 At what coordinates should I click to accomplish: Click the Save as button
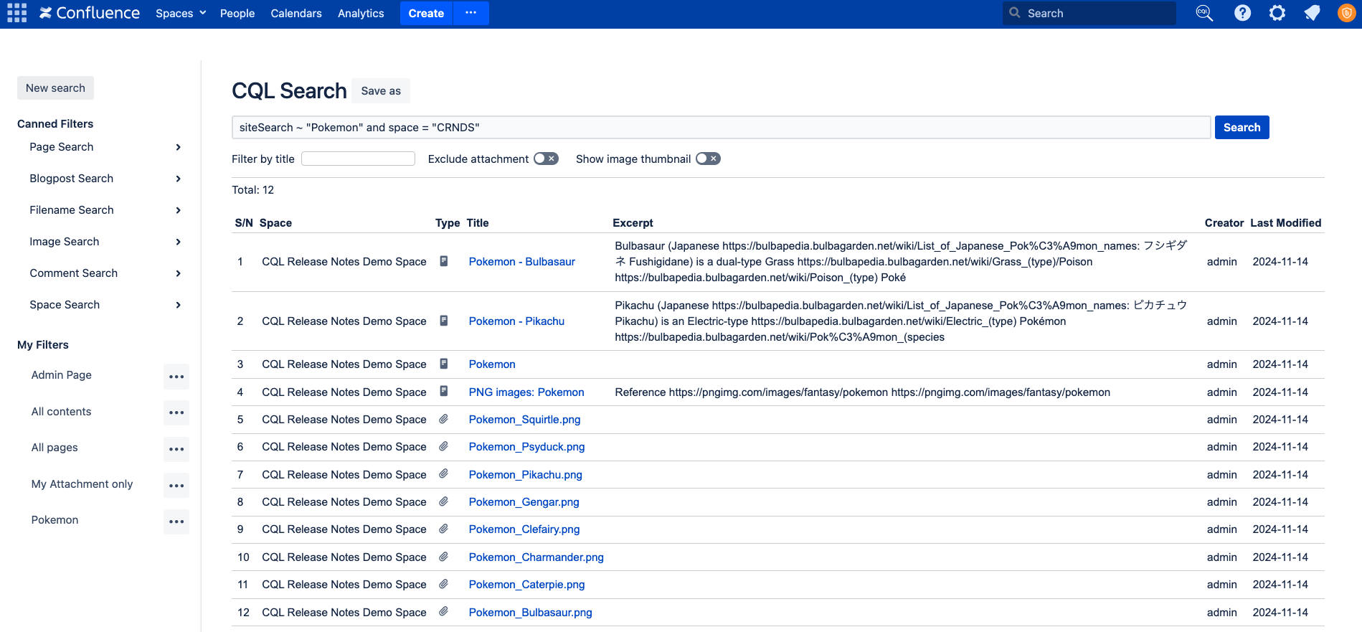[x=381, y=91]
